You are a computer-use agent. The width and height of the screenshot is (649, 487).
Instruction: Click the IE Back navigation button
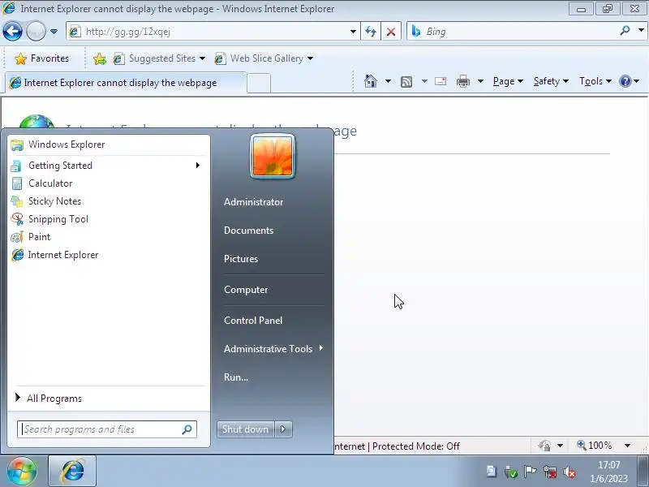click(12, 31)
